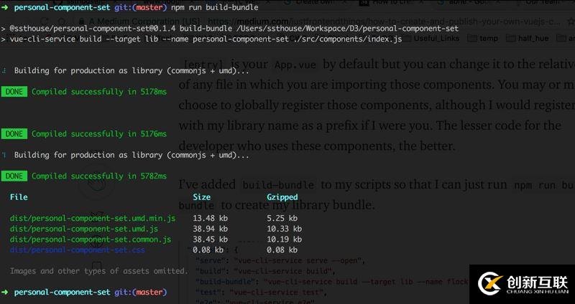Click the 'File' column header

19,197
